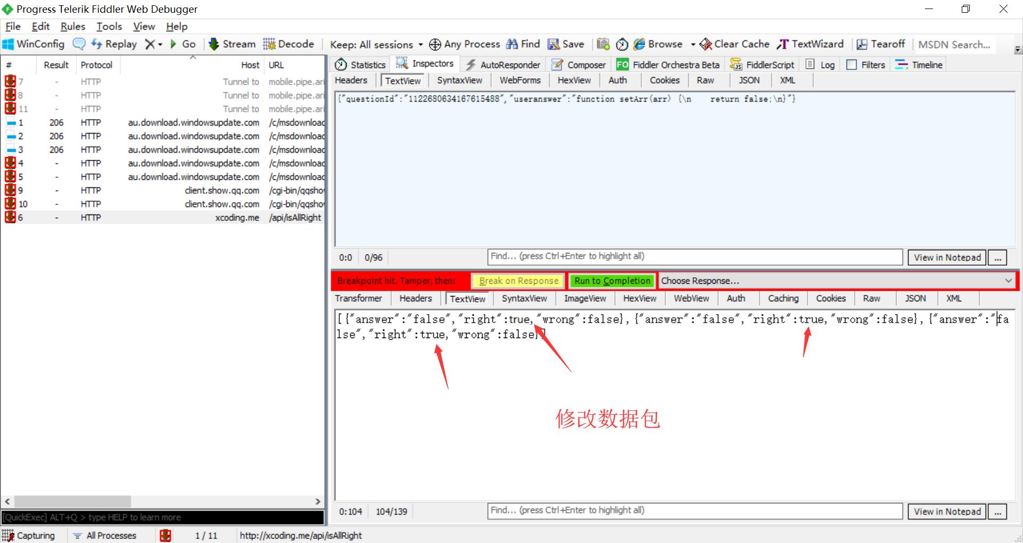Sort sessions by Result column header
This screenshot has width=1023, height=543.
point(56,65)
